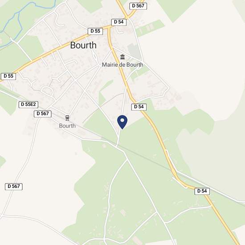Click the D 55 shield at left edge

(x=8, y=76)
